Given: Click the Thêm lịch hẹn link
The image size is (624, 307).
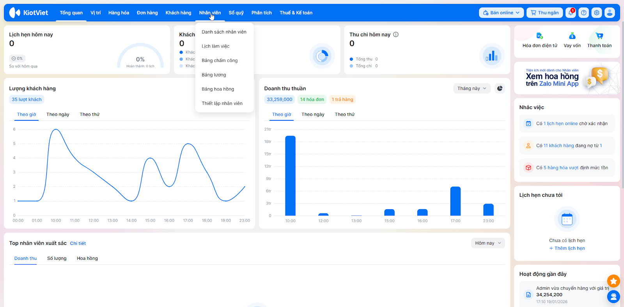Looking at the screenshot, I should click(x=567, y=248).
